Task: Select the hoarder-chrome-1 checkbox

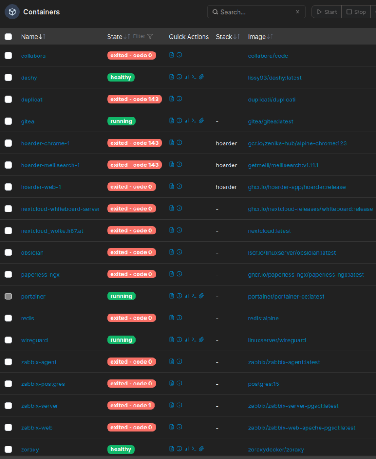Action: click(x=8, y=143)
